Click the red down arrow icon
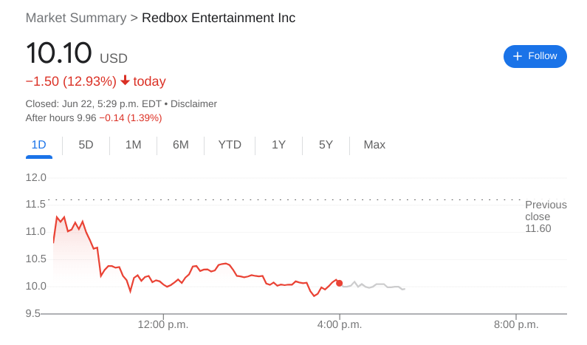This screenshot has height=345, width=587. [125, 81]
